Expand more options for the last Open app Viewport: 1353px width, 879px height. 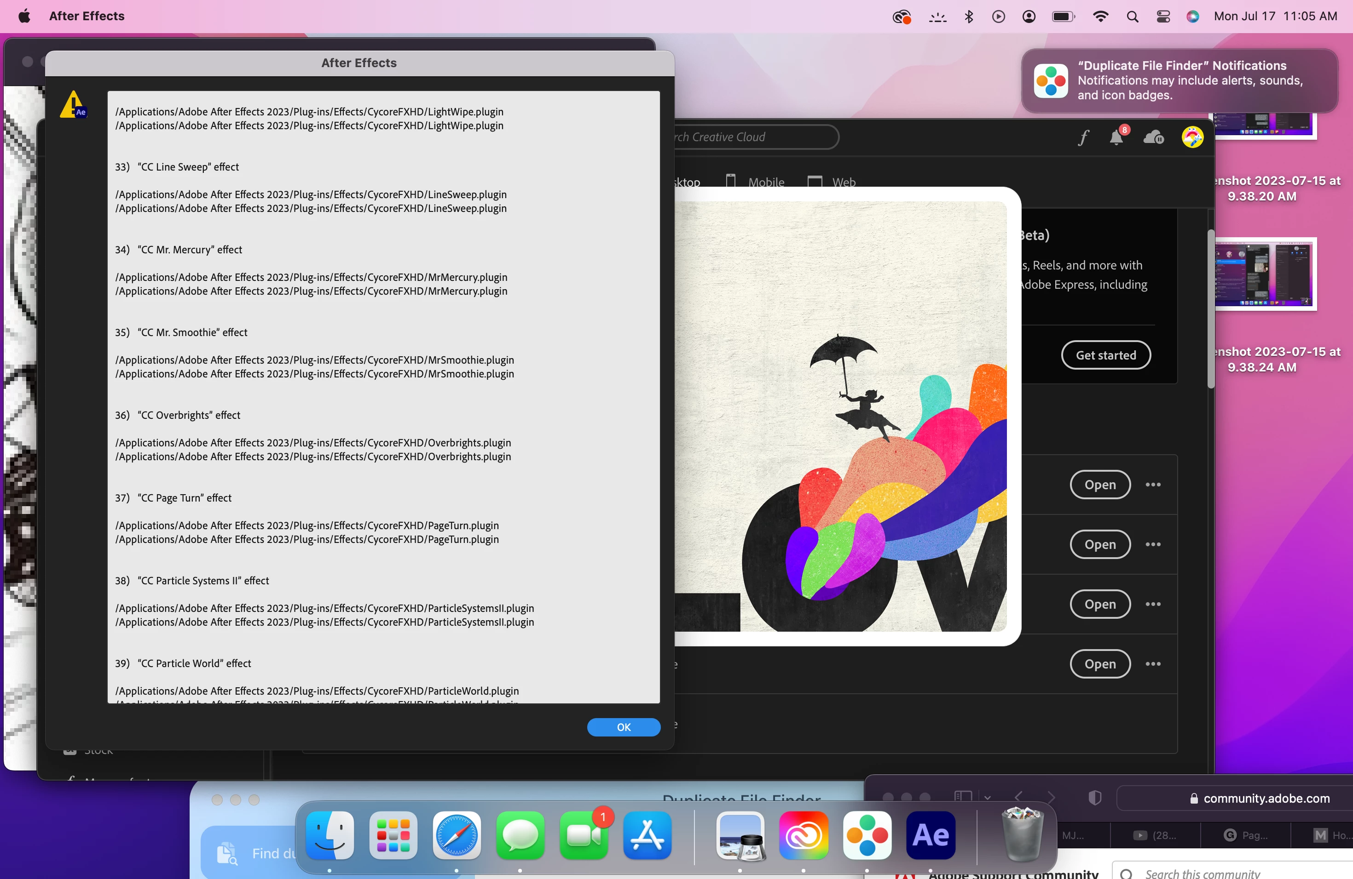[x=1153, y=664]
